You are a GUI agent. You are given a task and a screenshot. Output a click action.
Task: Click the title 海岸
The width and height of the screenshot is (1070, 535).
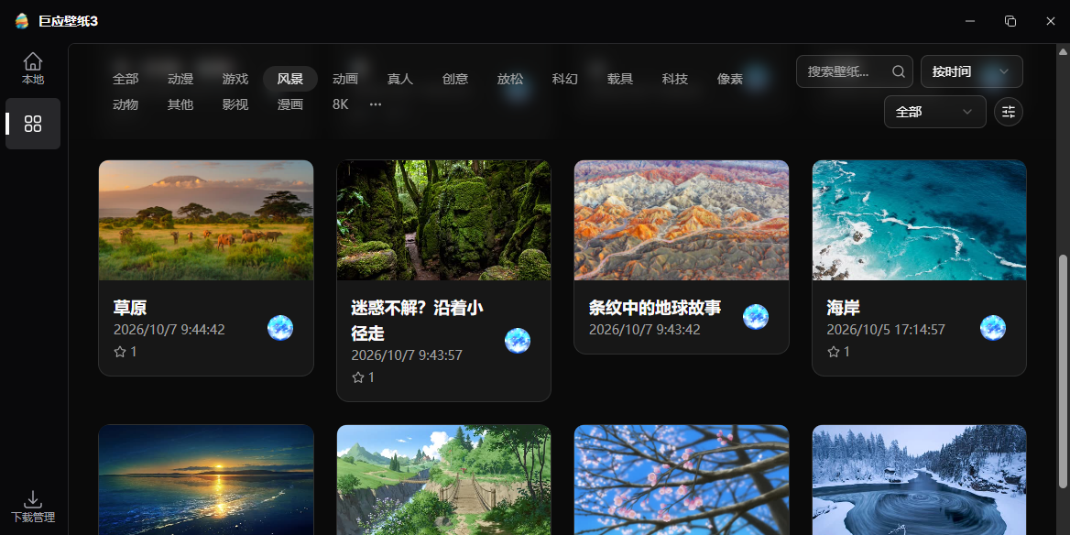pyautogui.click(x=844, y=308)
